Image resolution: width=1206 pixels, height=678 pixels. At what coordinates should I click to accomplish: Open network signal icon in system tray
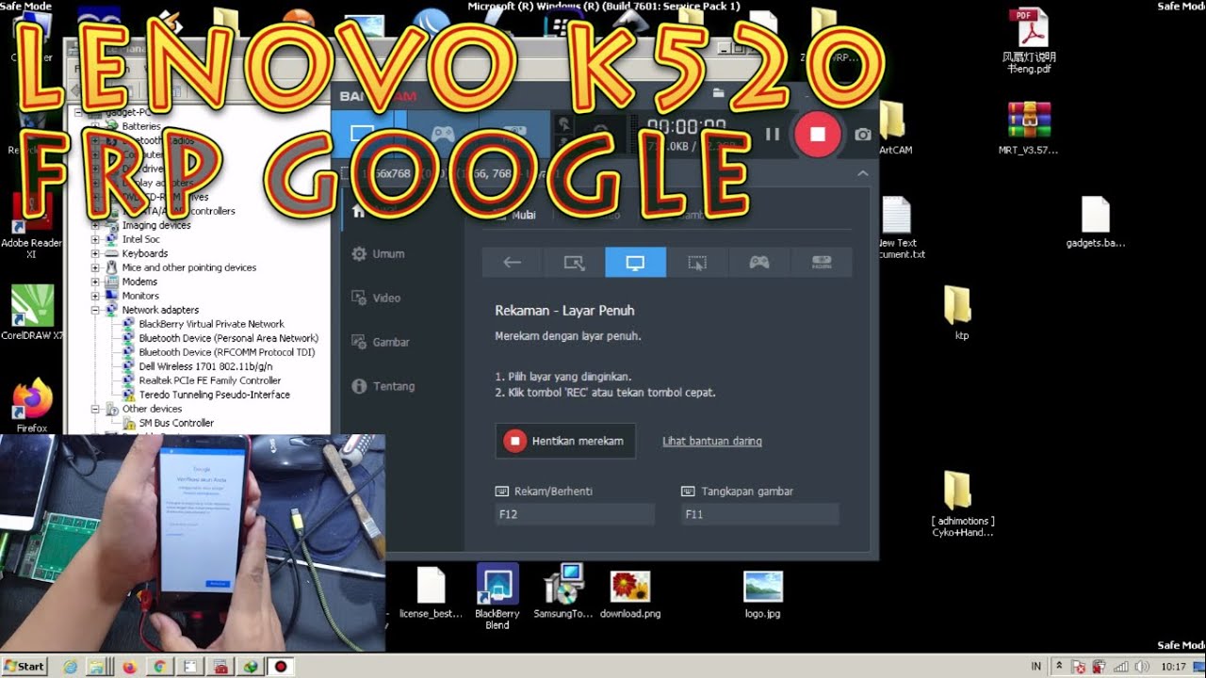pyautogui.click(x=1120, y=667)
